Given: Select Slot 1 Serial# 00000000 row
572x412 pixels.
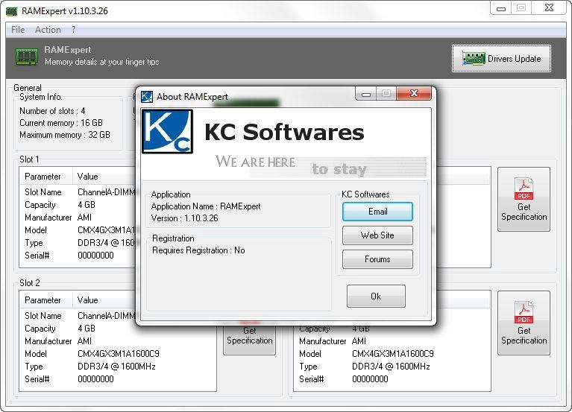Looking at the screenshot, I should click(x=78, y=256).
